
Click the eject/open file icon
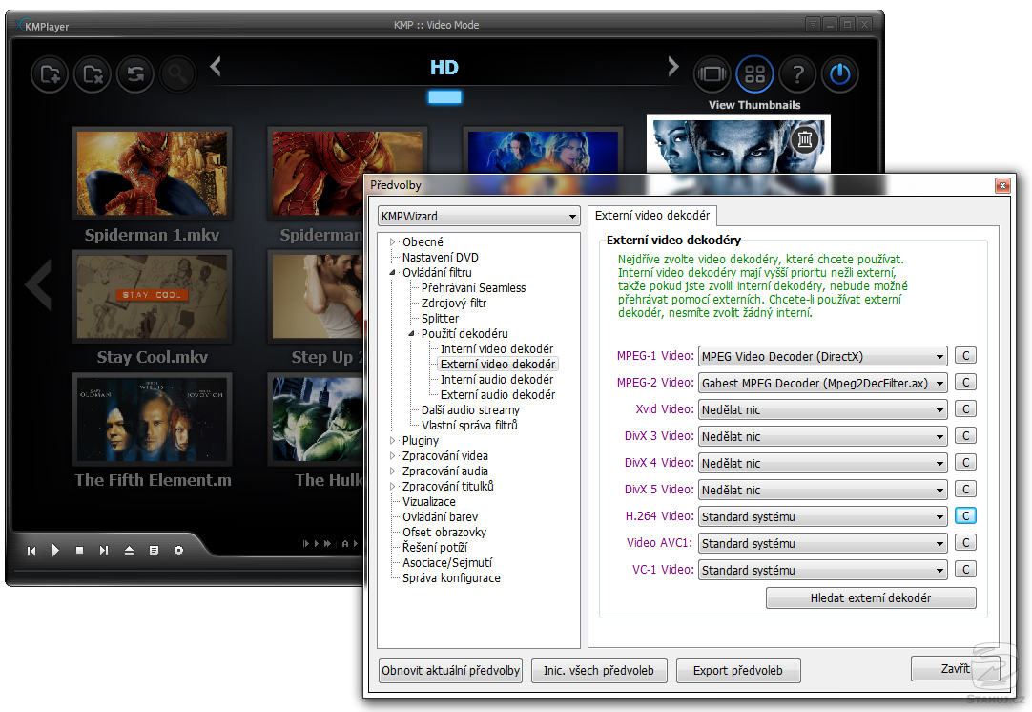coord(129,550)
